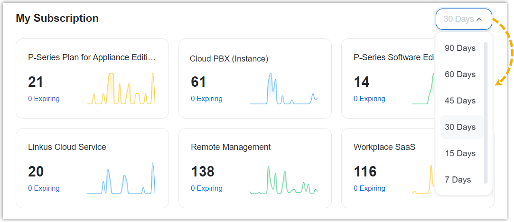This screenshot has height=222, width=514.
Task: Pick 45 Days in the dropdown
Action: point(460,101)
